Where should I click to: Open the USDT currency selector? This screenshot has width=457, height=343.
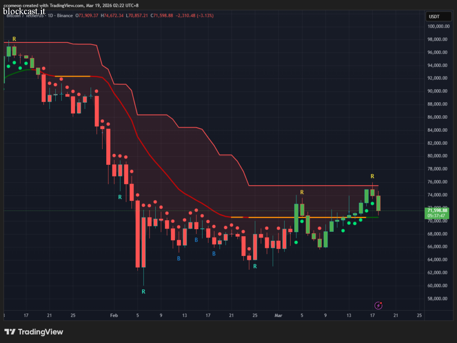pyautogui.click(x=438, y=17)
